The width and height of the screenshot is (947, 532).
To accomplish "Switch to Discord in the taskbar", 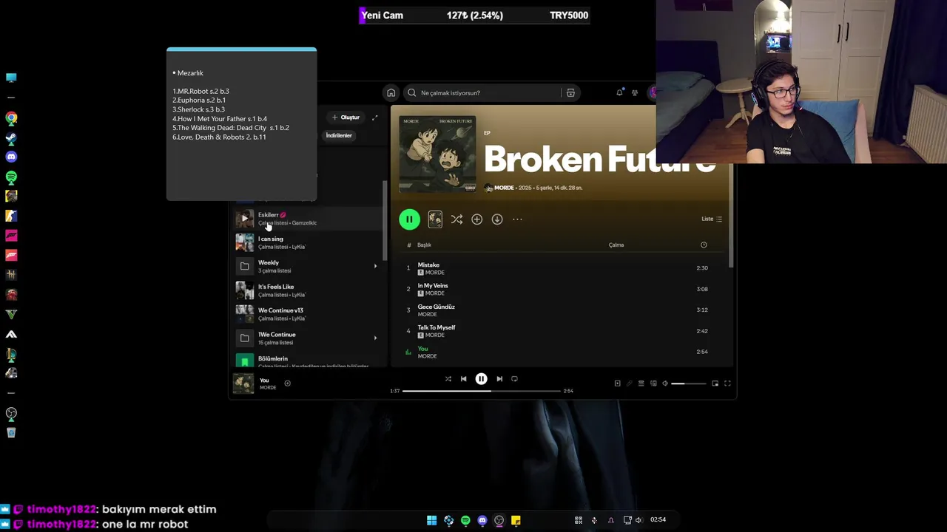I will click(482, 520).
